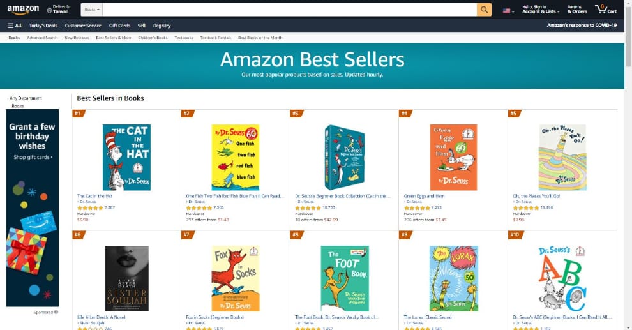Screen dimensions: 632x330
Task: Click the Returns & Orders link
Action: point(576,10)
